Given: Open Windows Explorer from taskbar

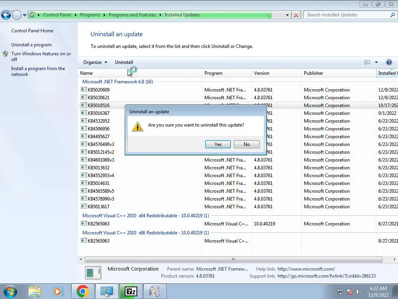Looking at the screenshot, I should [x=35, y=291].
